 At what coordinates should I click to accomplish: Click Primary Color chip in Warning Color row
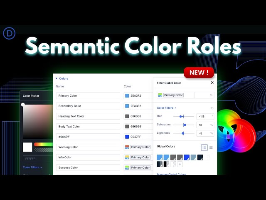coord(140,147)
